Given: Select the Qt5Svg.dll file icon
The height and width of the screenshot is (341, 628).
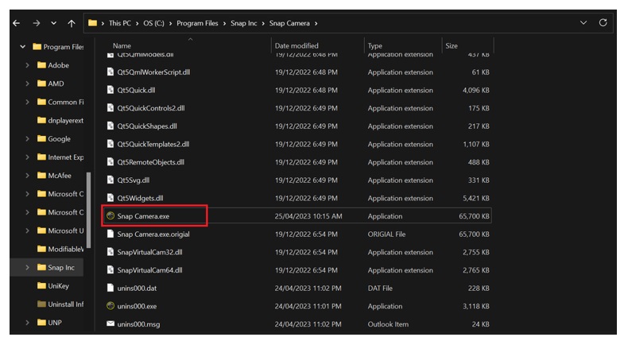Looking at the screenshot, I should pos(110,180).
